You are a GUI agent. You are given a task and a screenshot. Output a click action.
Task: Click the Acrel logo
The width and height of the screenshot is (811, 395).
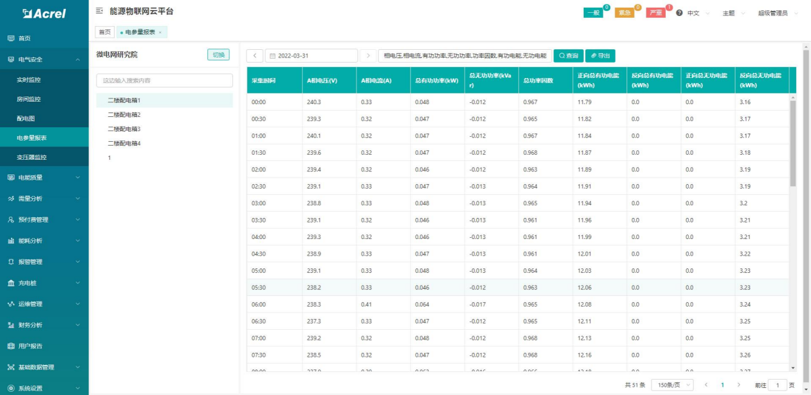[44, 13]
